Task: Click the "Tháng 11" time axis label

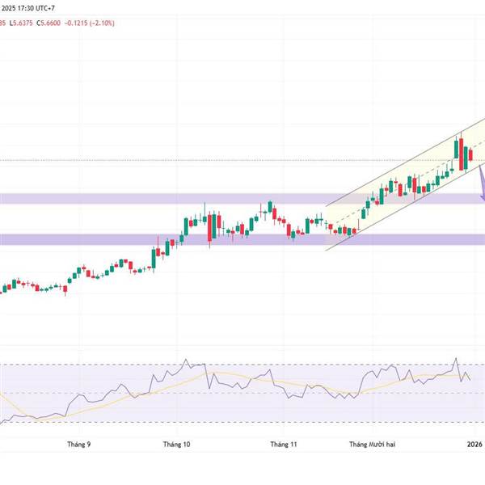Action: click(x=284, y=445)
